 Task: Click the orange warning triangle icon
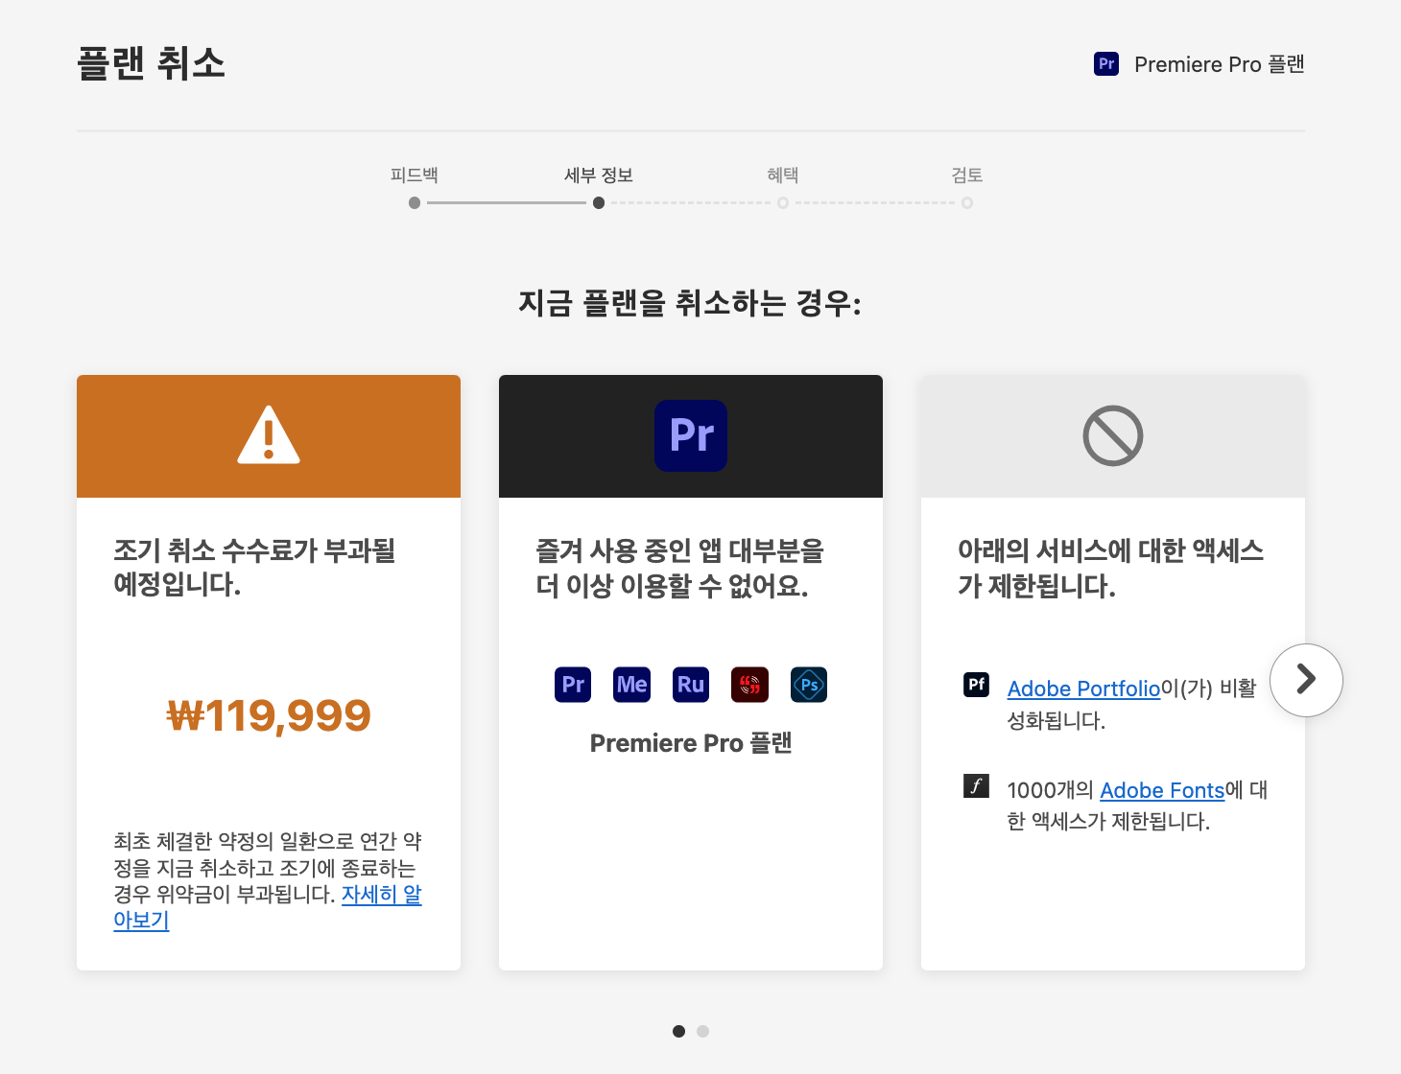point(269,435)
